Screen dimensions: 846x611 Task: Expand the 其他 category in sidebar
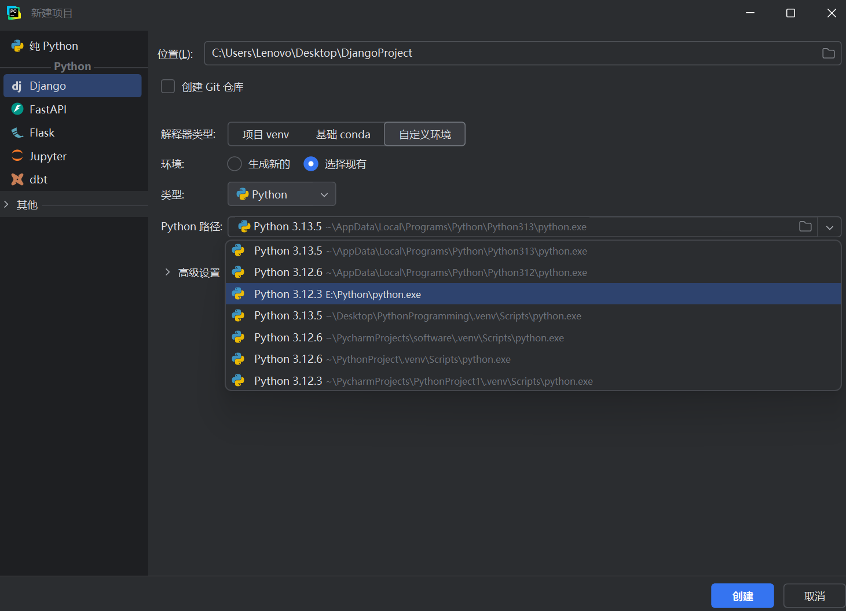[x=6, y=204]
